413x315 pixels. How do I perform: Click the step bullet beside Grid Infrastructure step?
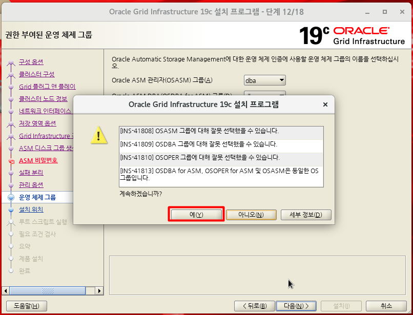pyautogui.click(x=11, y=136)
